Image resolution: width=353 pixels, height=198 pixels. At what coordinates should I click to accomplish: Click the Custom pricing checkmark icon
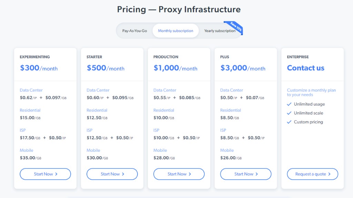(x=289, y=122)
